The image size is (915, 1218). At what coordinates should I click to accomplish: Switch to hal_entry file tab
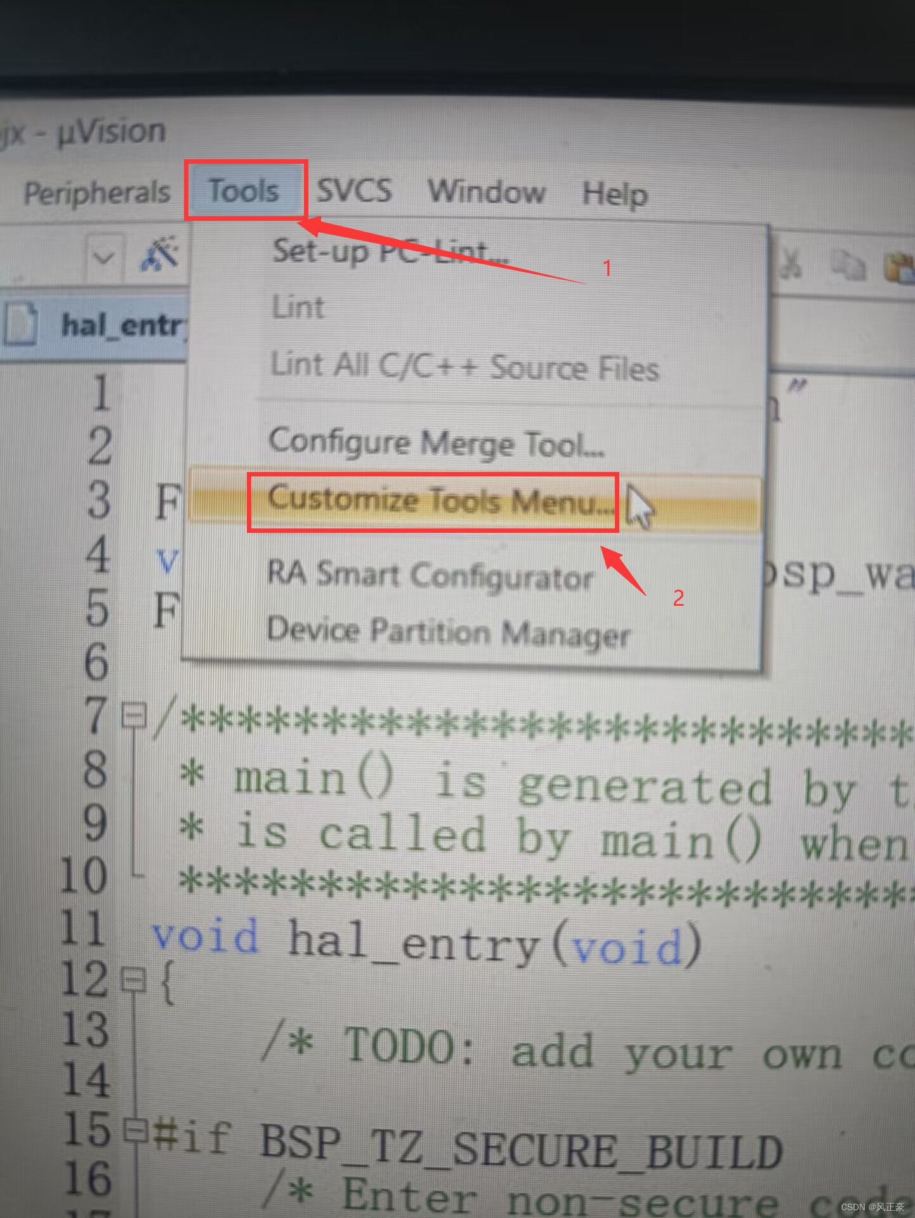point(95,325)
